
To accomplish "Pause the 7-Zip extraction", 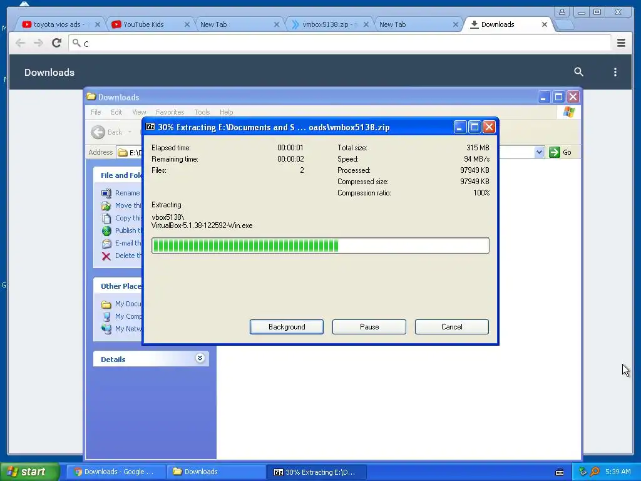I will click(369, 327).
